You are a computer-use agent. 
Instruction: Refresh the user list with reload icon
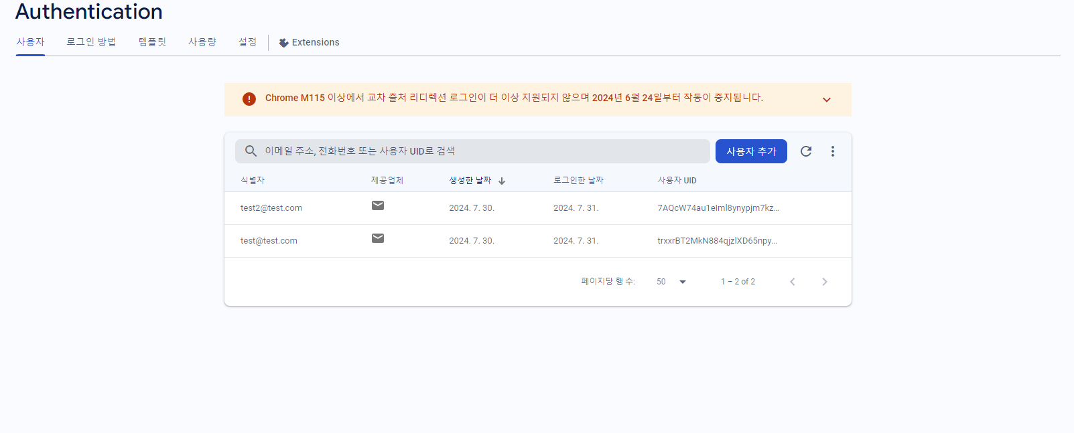pyautogui.click(x=806, y=151)
